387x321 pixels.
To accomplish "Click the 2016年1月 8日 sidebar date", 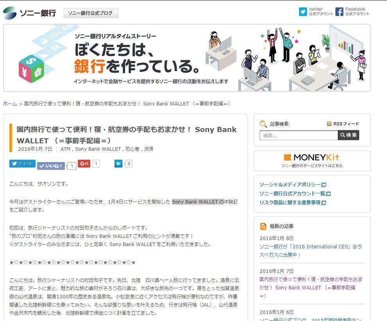I will coord(276,239).
